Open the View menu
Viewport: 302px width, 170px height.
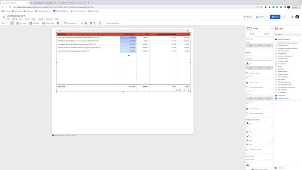click(x=21, y=19)
